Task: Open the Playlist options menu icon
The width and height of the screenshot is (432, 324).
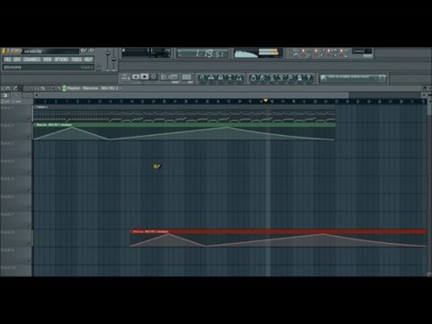Action: [4, 88]
